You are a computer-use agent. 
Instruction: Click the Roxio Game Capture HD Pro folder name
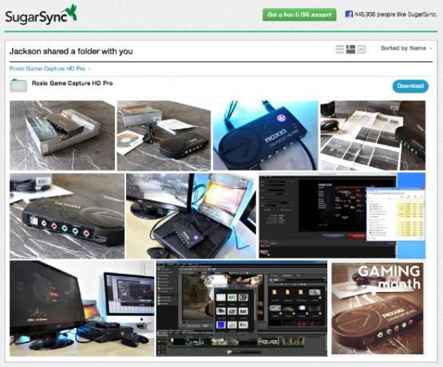[73, 83]
